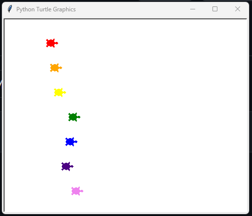Click the yellow turtle
Viewport: 252px width, 216px height.
click(x=60, y=92)
